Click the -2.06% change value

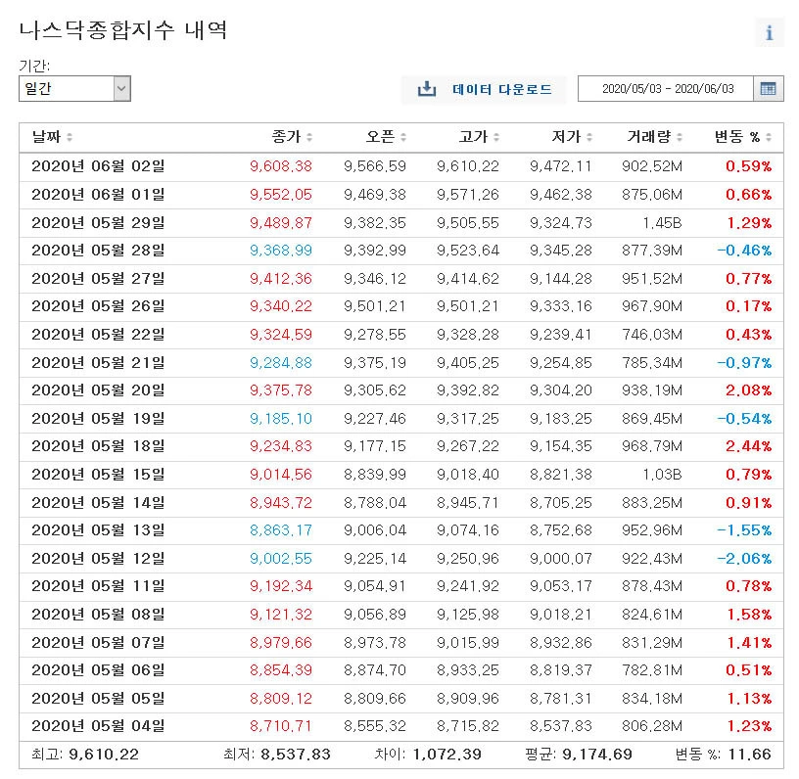tap(744, 559)
